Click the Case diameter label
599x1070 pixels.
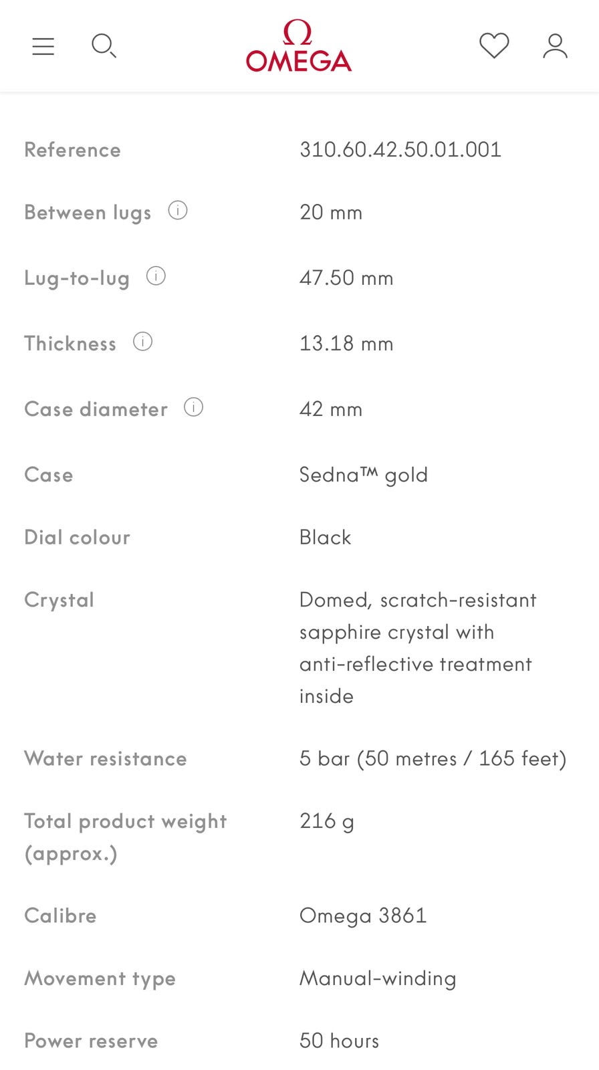(96, 409)
